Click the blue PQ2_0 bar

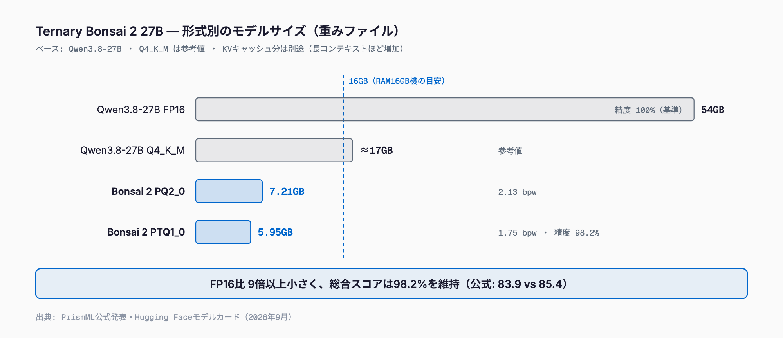[x=229, y=191]
